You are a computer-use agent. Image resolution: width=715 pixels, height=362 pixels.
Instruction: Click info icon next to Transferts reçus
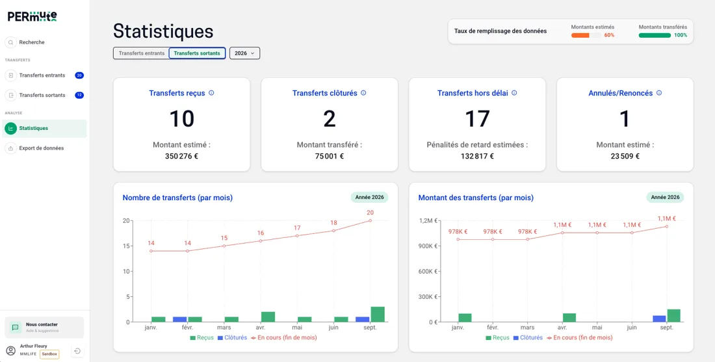tap(211, 92)
